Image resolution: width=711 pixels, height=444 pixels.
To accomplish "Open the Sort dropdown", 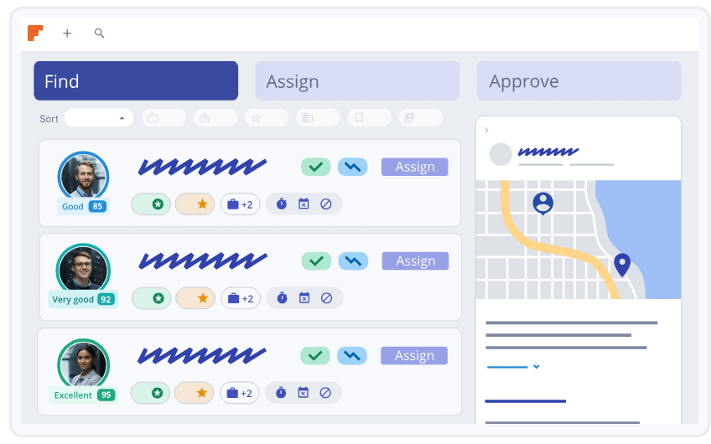I will [99, 118].
